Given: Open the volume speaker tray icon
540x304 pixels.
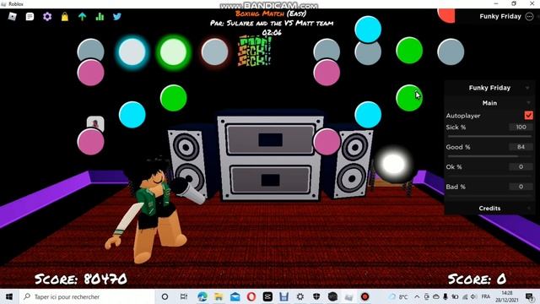Looking at the screenshot, I should coord(474,296).
